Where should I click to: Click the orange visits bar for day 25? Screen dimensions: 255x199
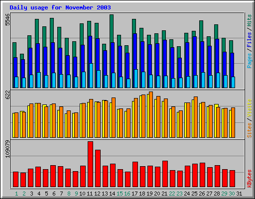196,117
